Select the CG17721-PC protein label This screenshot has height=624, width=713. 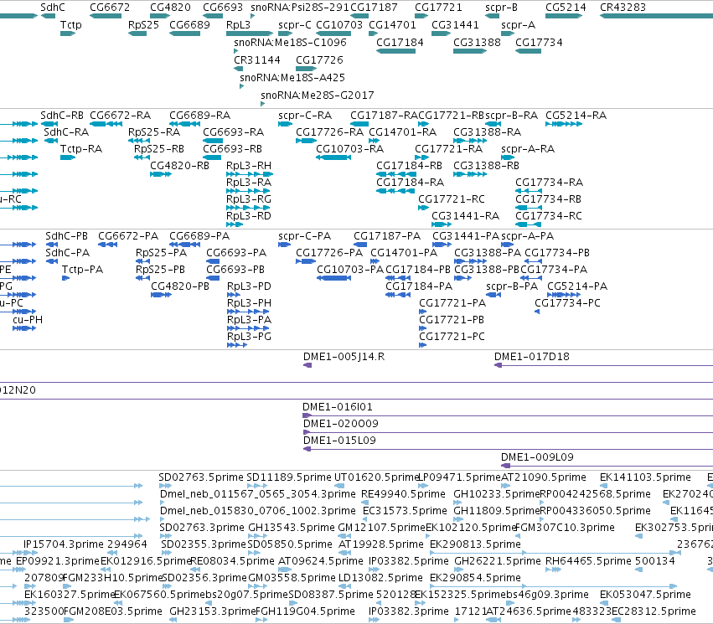452,337
